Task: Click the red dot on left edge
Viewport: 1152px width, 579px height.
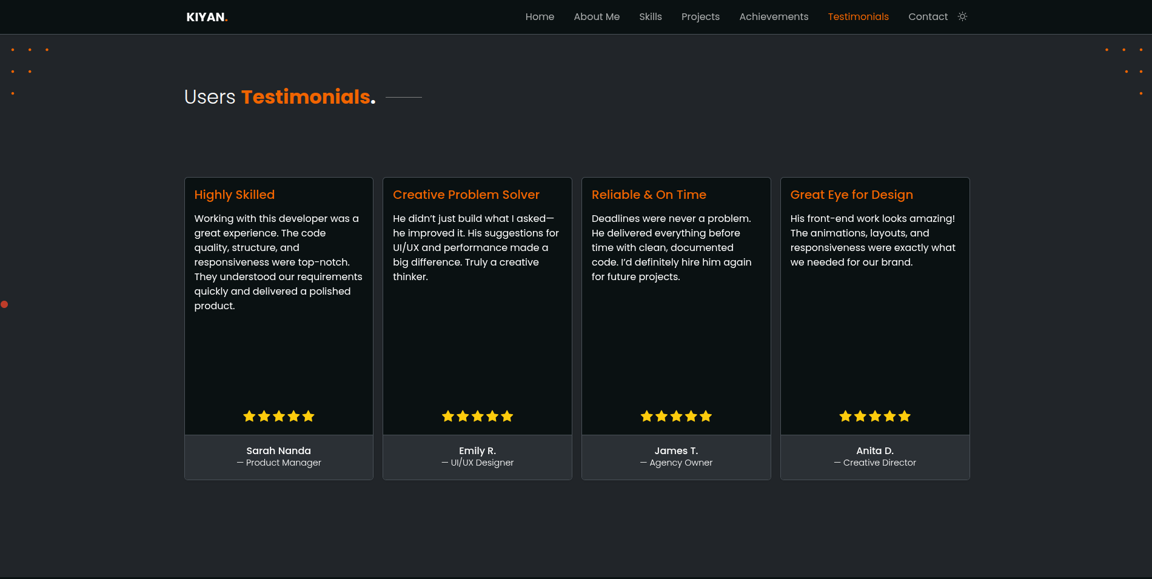Action: point(4,304)
